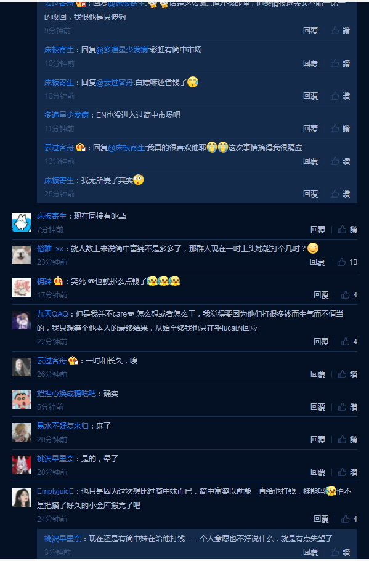Open 九天QAQ's username link
The image size is (369, 561).
coord(52,314)
